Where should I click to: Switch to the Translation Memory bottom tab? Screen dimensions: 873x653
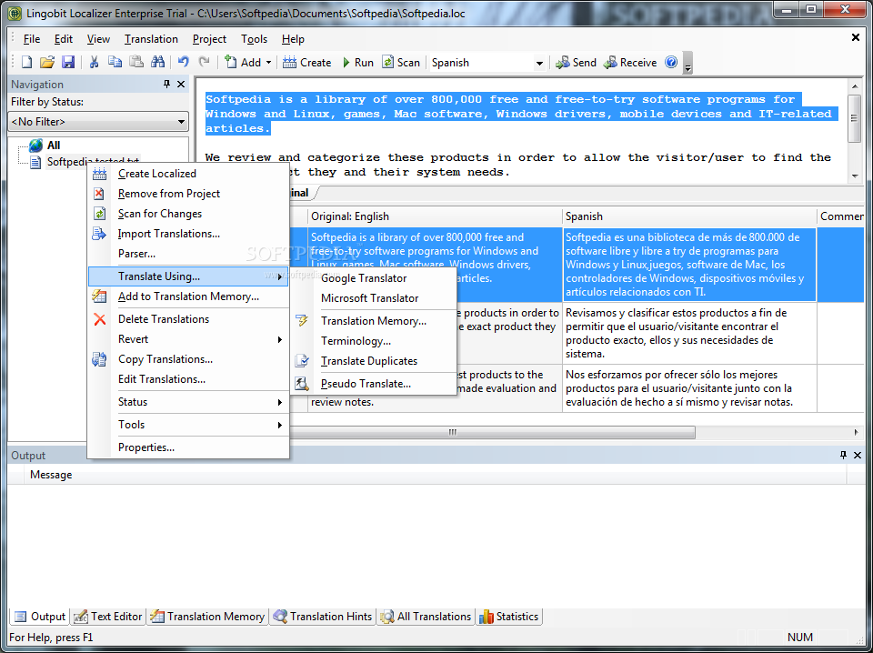point(207,617)
